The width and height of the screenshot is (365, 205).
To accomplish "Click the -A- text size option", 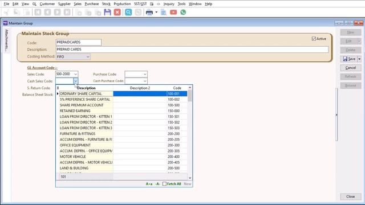I will (157, 184).
